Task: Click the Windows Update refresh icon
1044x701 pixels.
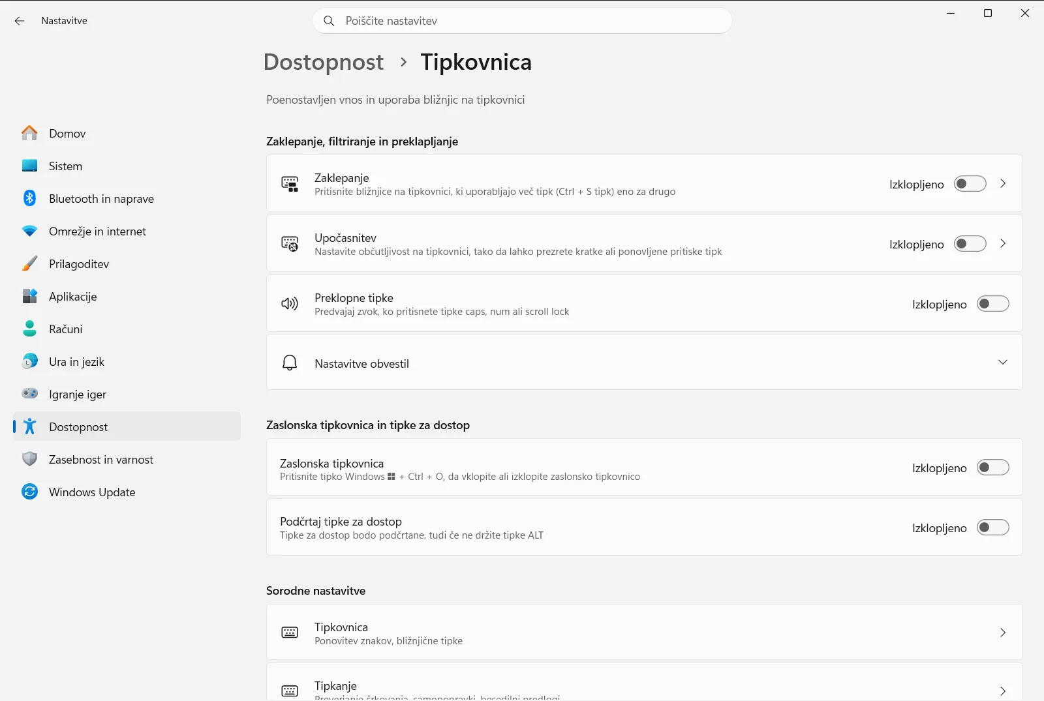Action: 29,492
